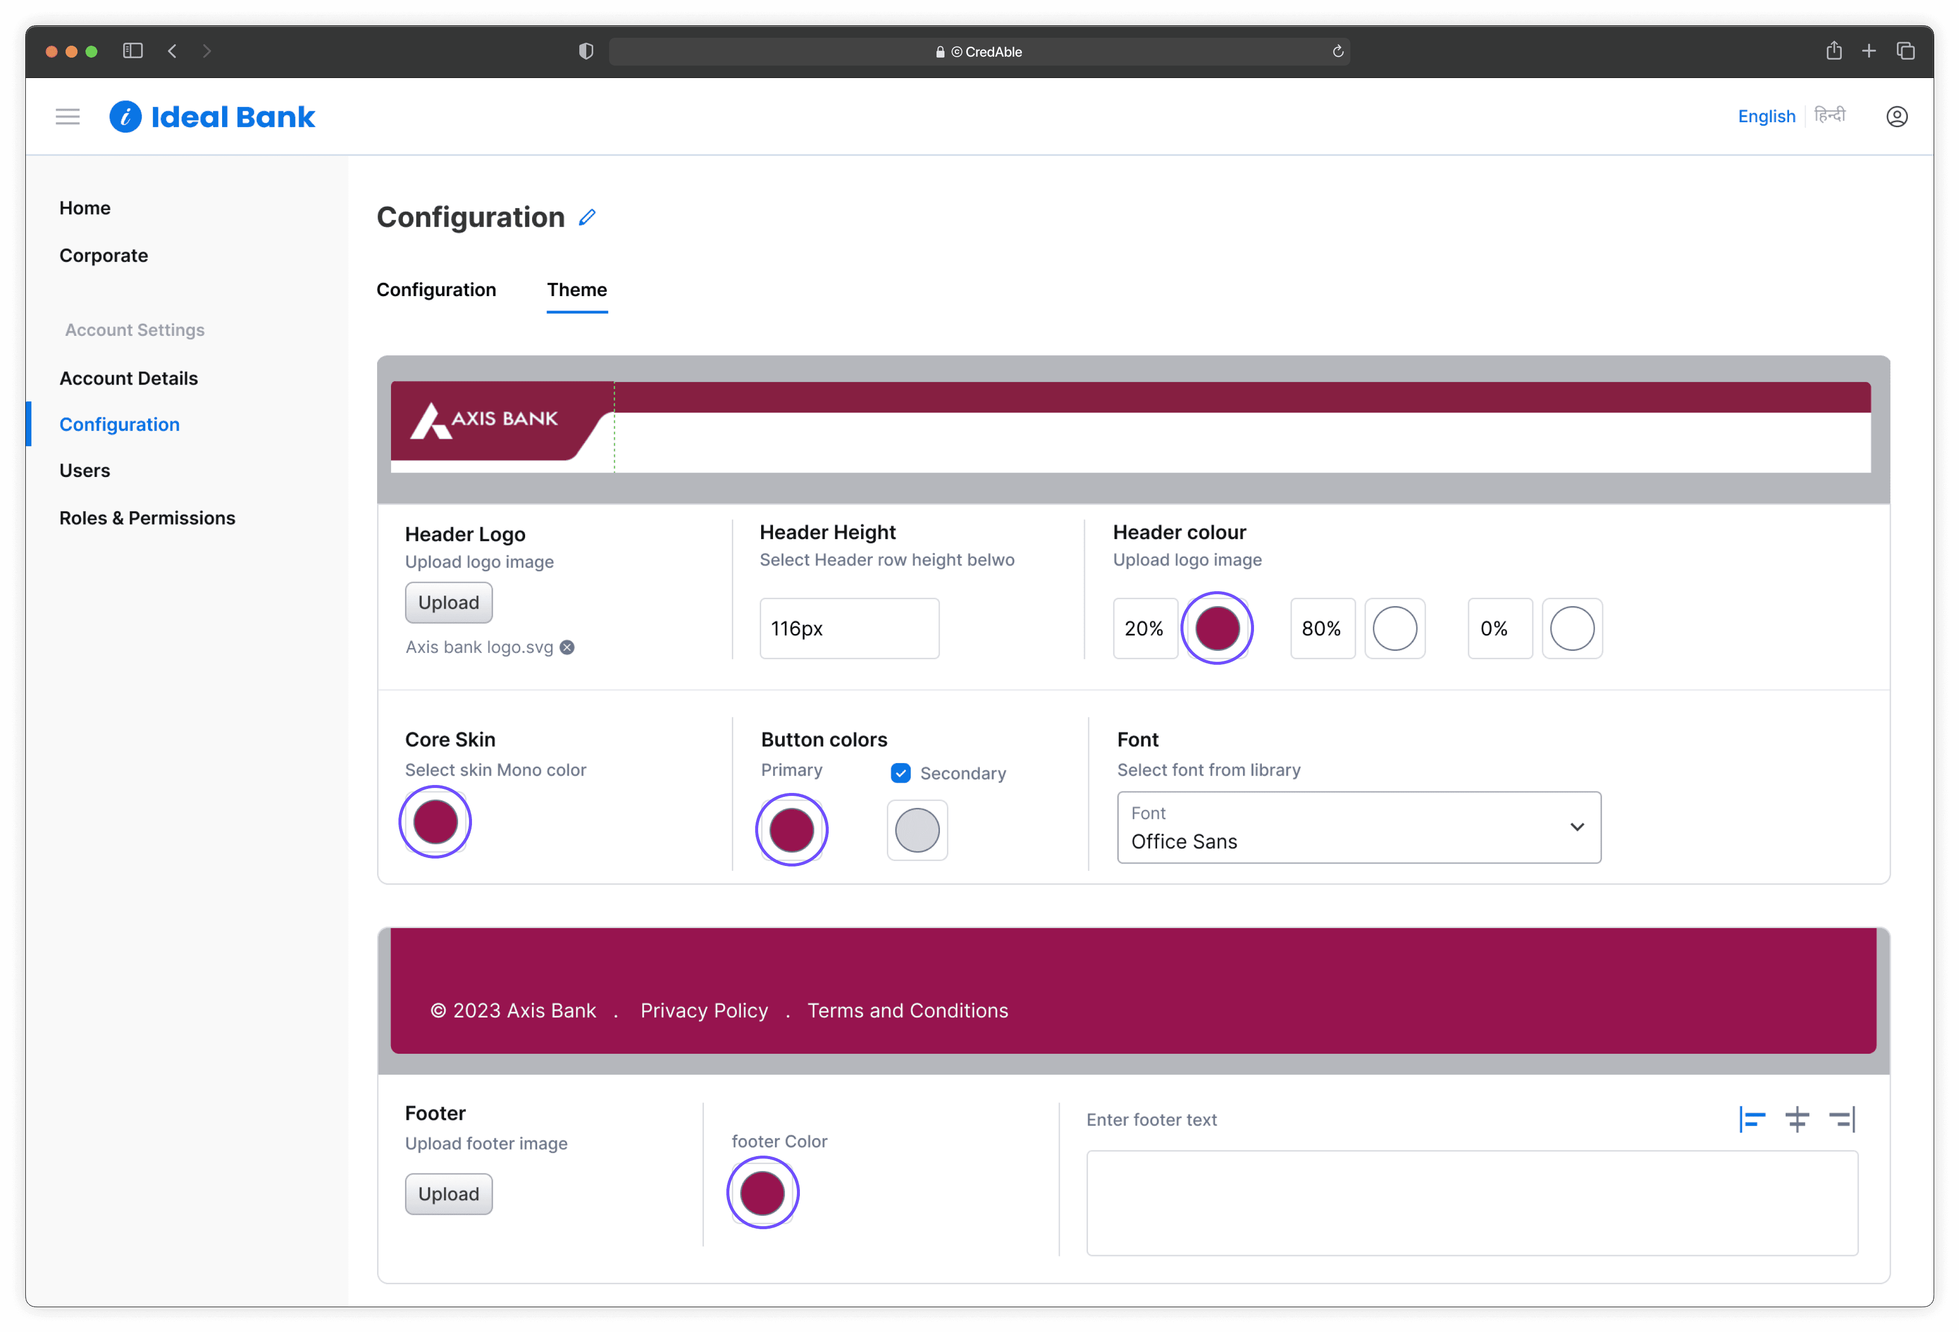The height and width of the screenshot is (1332, 1959).
Task: Align footer text to the left
Action: [1752, 1119]
